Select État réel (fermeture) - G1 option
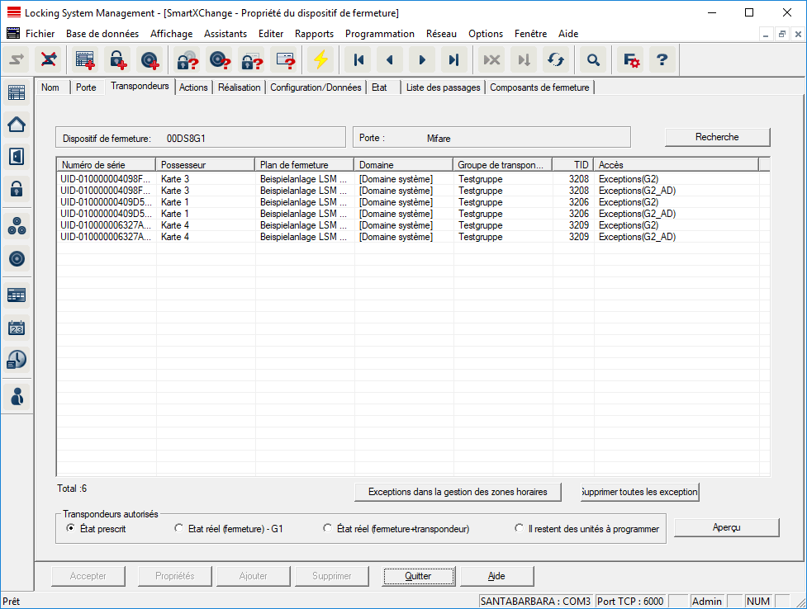807x609 pixels. (179, 529)
